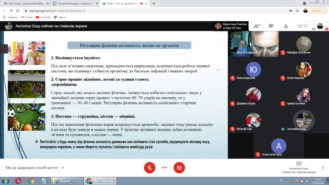Click meeting title "Ми за здоровий спосіб життя"

click(32, 168)
